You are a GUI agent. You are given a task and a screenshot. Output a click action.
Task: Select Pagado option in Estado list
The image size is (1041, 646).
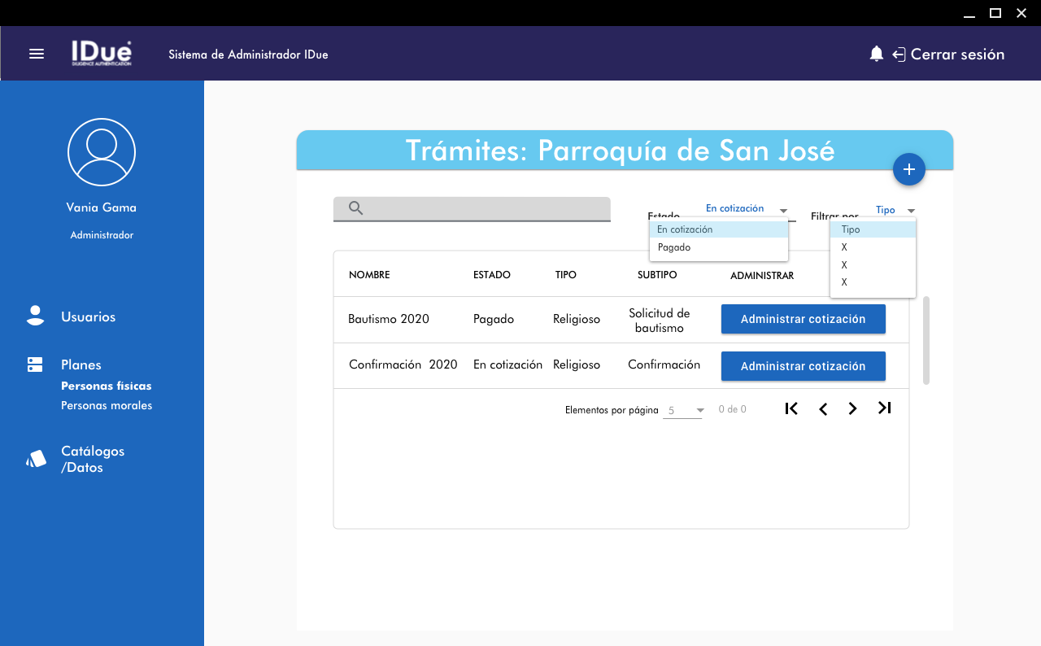click(x=674, y=247)
